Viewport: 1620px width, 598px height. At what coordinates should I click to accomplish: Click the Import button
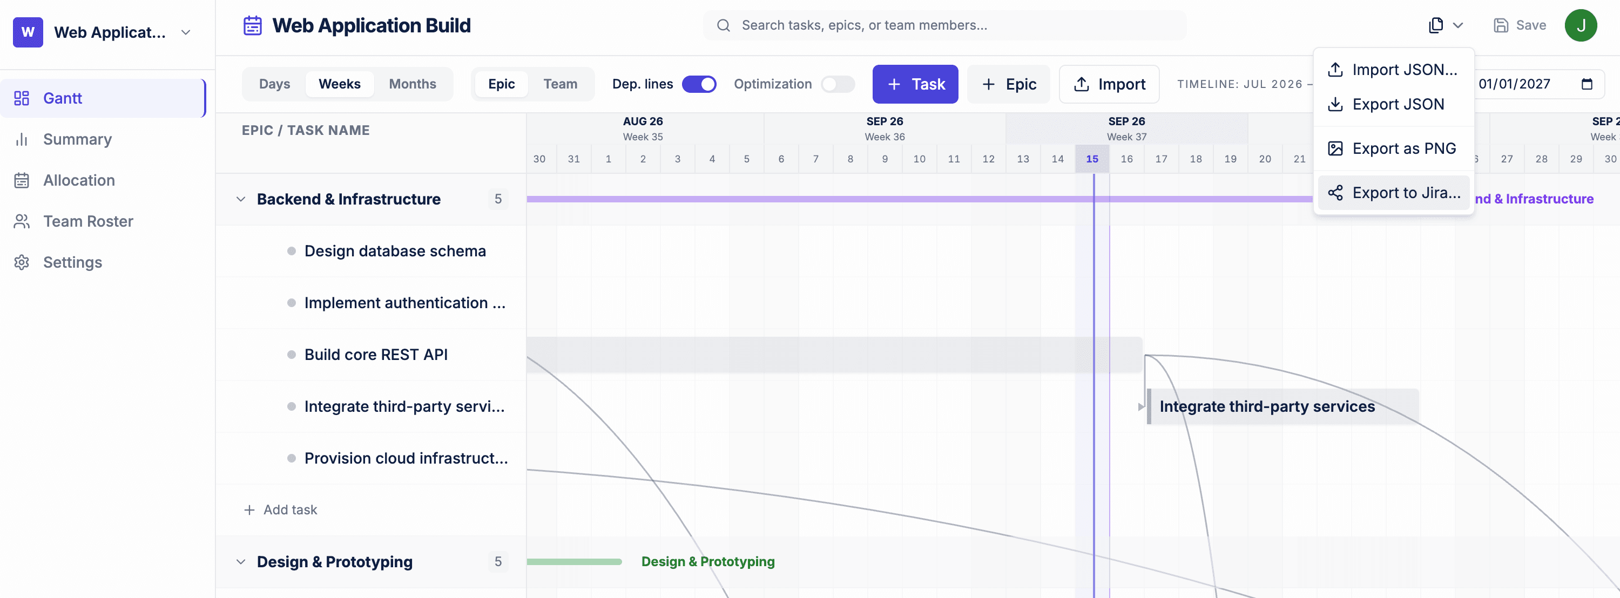(x=1109, y=84)
